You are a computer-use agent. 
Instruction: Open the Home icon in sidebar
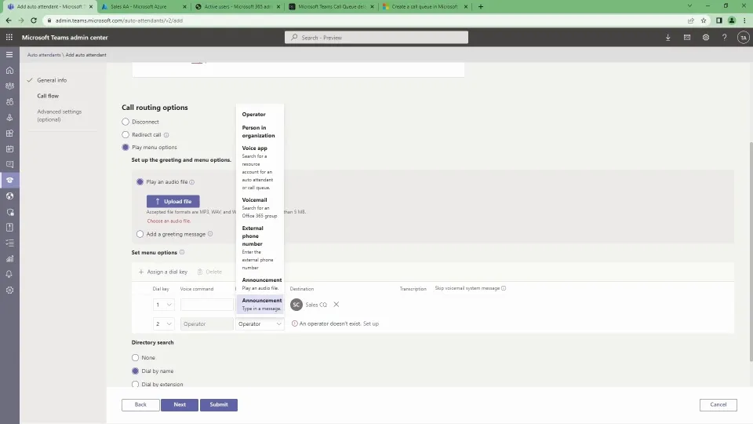point(9,70)
